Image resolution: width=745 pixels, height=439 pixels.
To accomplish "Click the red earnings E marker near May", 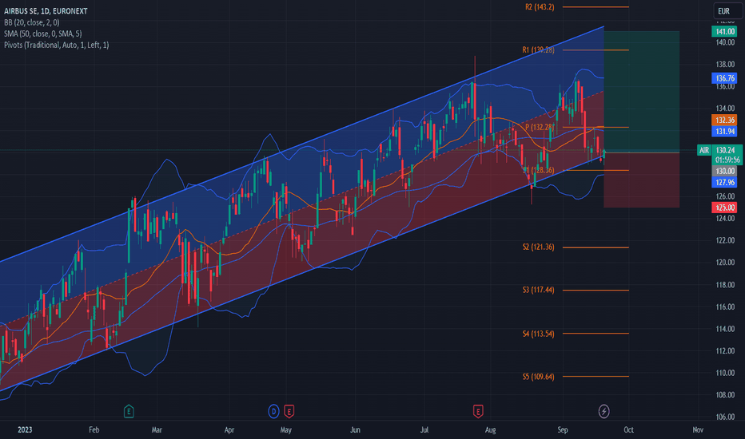I will click(x=289, y=411).
